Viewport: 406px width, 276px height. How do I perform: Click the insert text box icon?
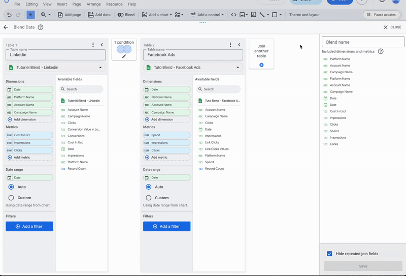point(253,15)
